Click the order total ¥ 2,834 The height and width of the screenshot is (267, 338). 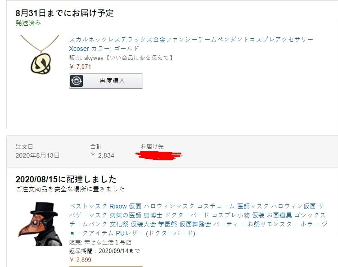pyautogui.click(x=102, y=155)
